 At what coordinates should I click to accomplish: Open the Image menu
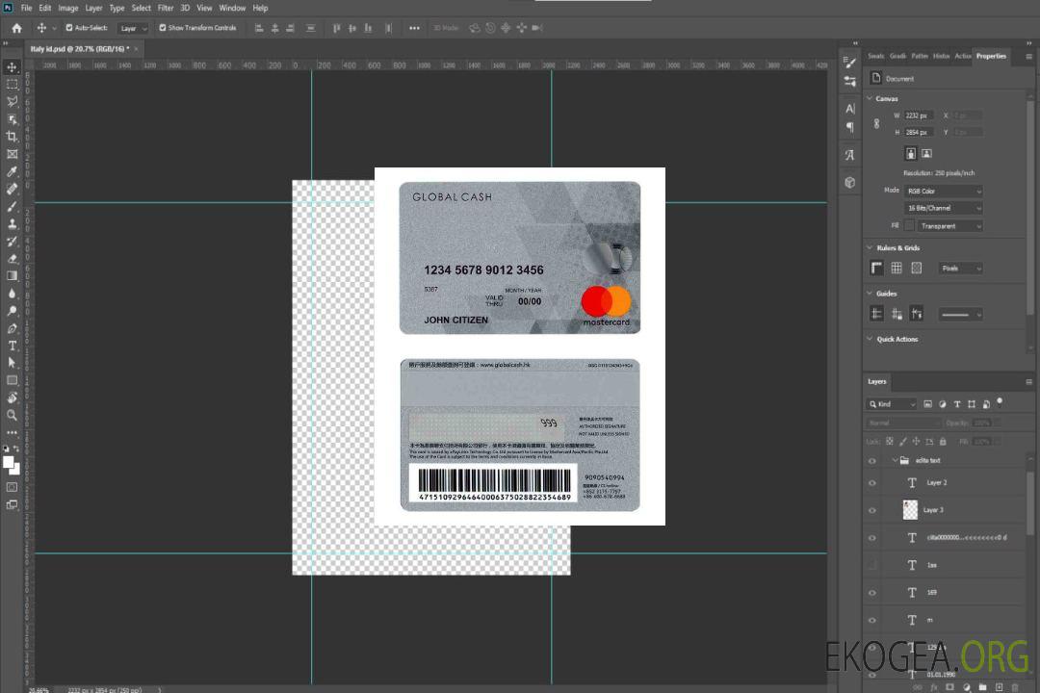68,8
